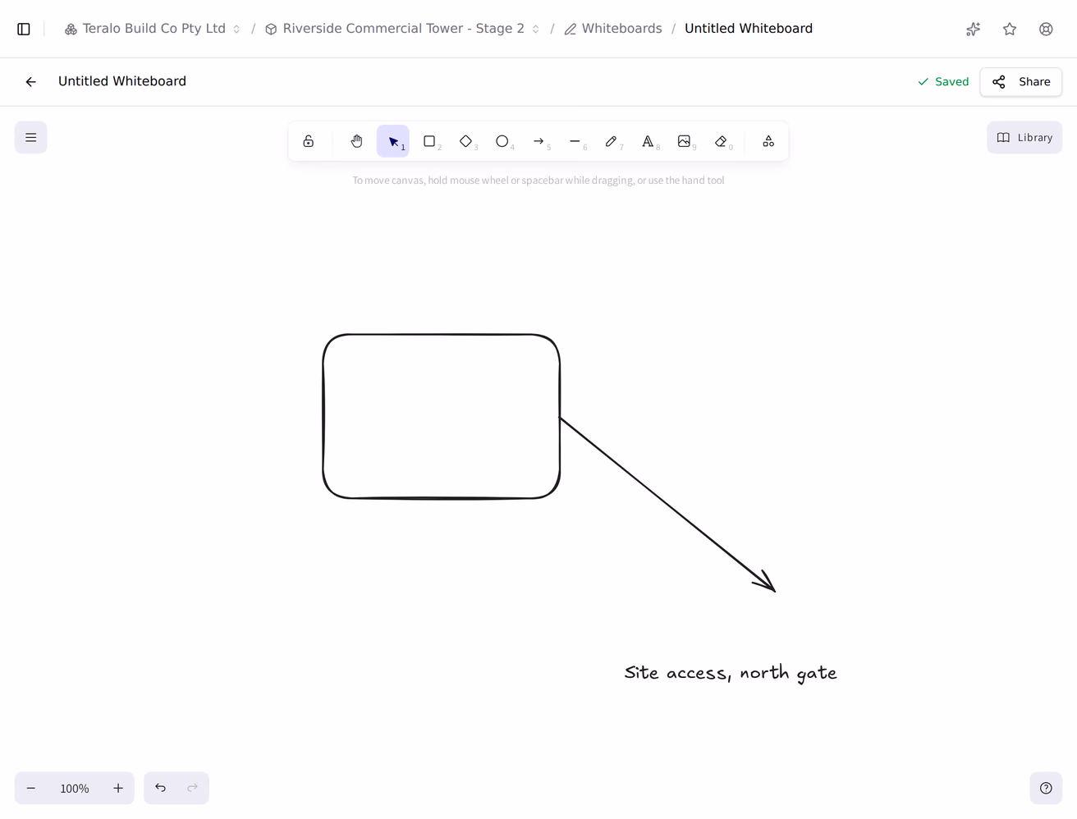Screen dimensions: 1077x819
Task: Open the Library panel
Action: click(x=1024, y=138)
